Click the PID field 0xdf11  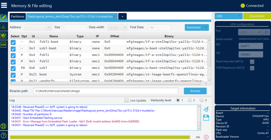[x=251, y=46]
